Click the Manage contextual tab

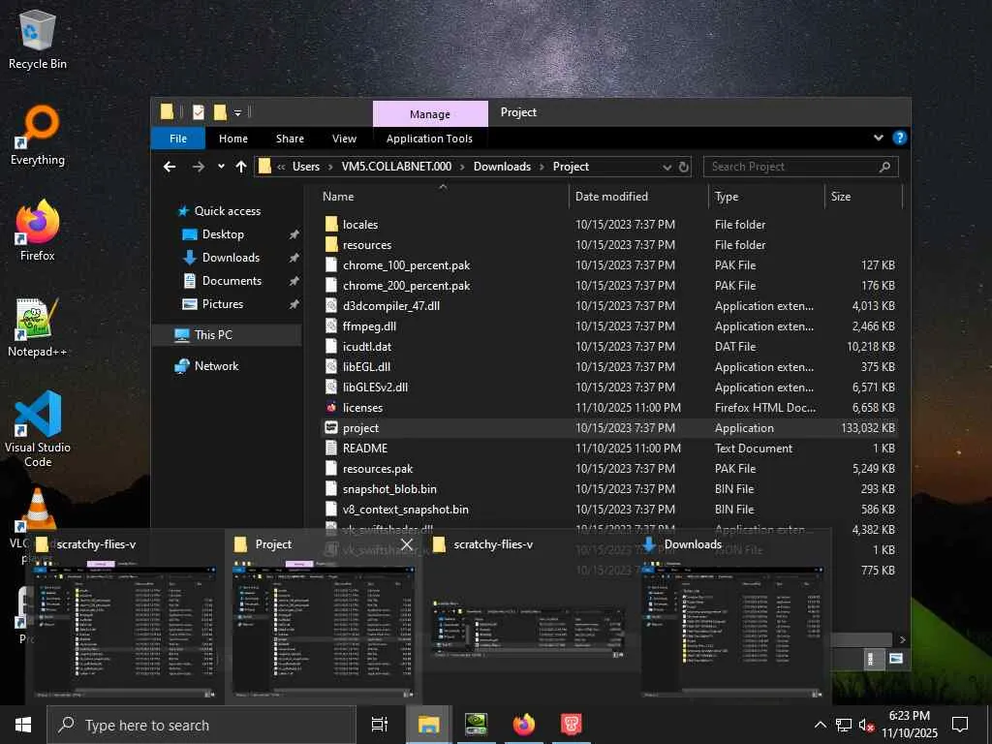point(430,114)
